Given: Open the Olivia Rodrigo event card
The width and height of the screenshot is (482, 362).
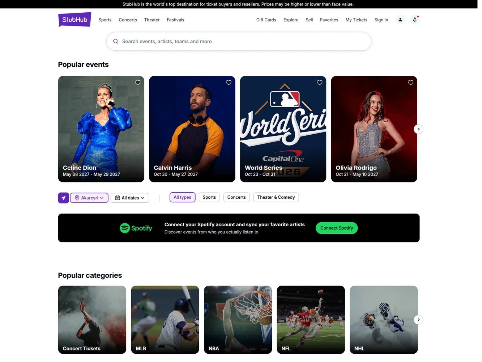Looking at the screenshot, I should [374, 129].
